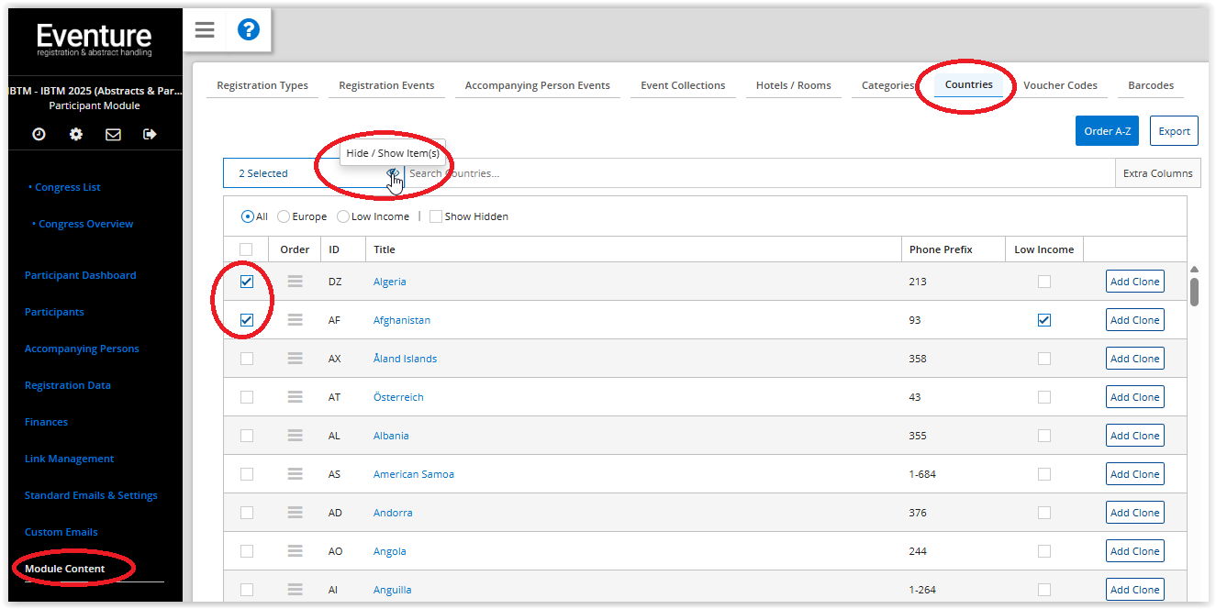The height and width of the screenshot is (609, 1216).
Task: Click the Order A-Z button
Action: [x=1107, y=131]
